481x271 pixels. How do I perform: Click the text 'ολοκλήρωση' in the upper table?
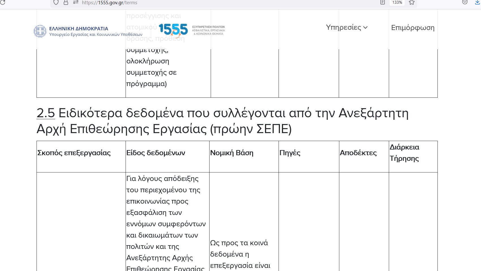[x=148, y=61]
